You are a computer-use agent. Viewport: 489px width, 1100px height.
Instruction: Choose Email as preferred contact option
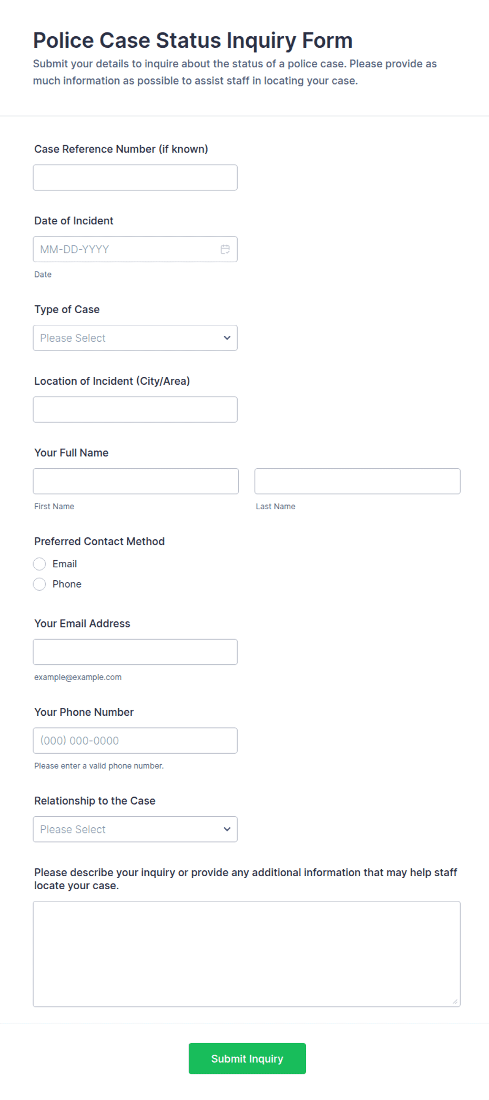(x=39, y=563)
